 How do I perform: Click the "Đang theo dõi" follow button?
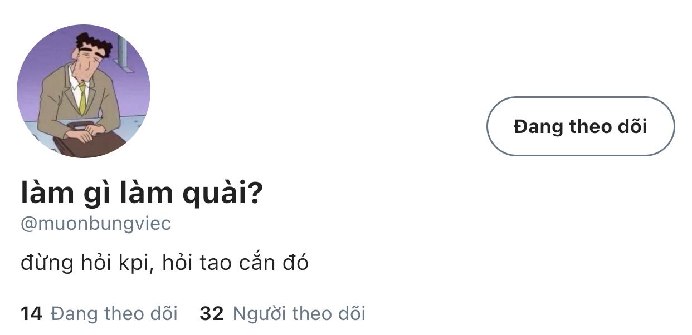580,126
